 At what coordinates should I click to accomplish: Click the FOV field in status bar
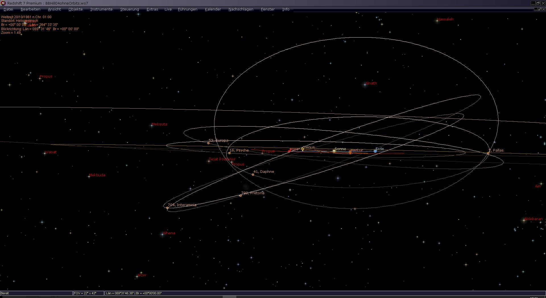click(88, 293)
